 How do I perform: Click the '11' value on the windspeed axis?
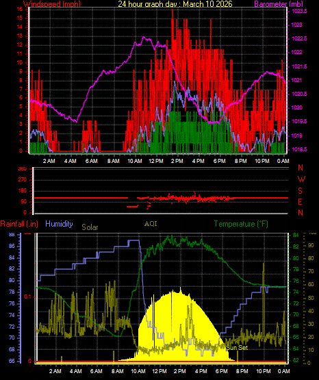tap(20, 53)
